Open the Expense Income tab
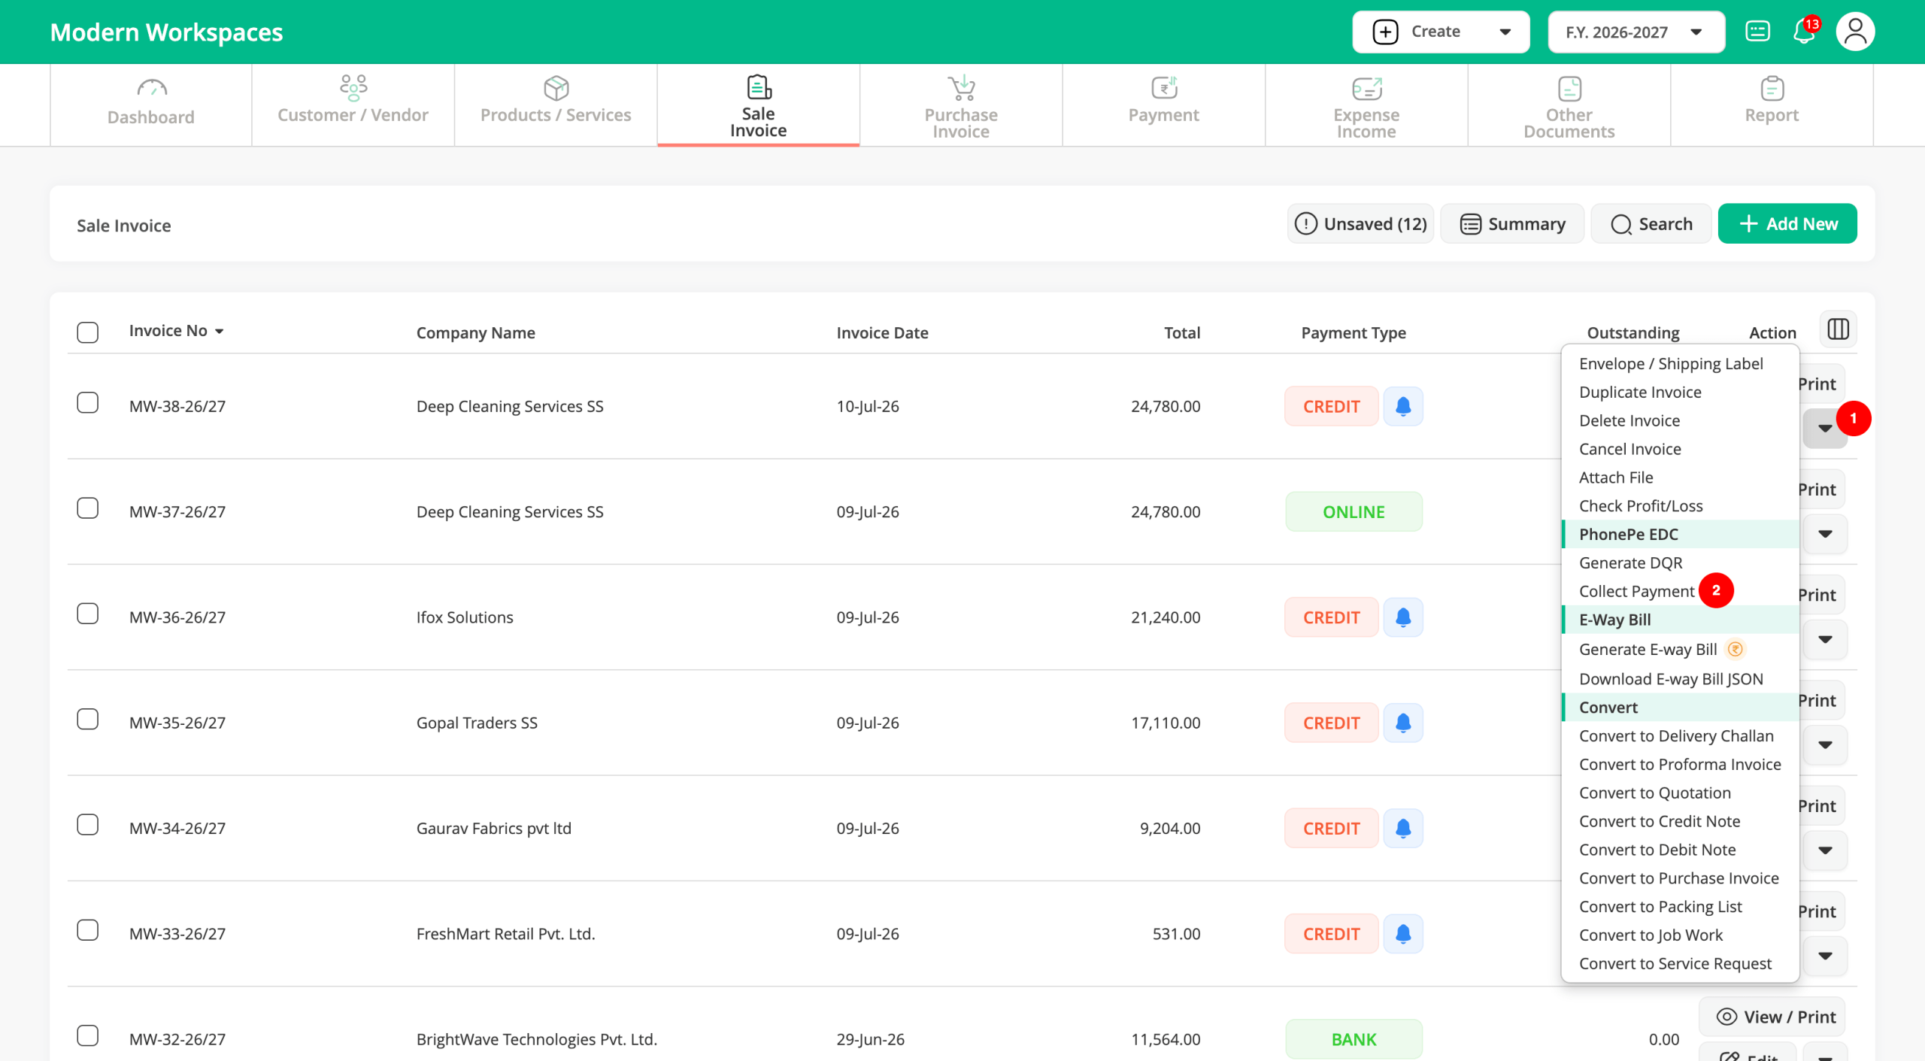 (1366, 105)
